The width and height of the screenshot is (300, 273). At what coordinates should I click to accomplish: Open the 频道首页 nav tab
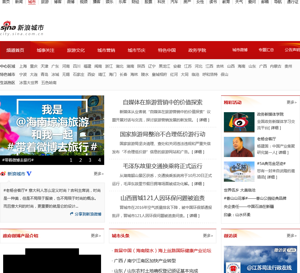tap(15, 50)
